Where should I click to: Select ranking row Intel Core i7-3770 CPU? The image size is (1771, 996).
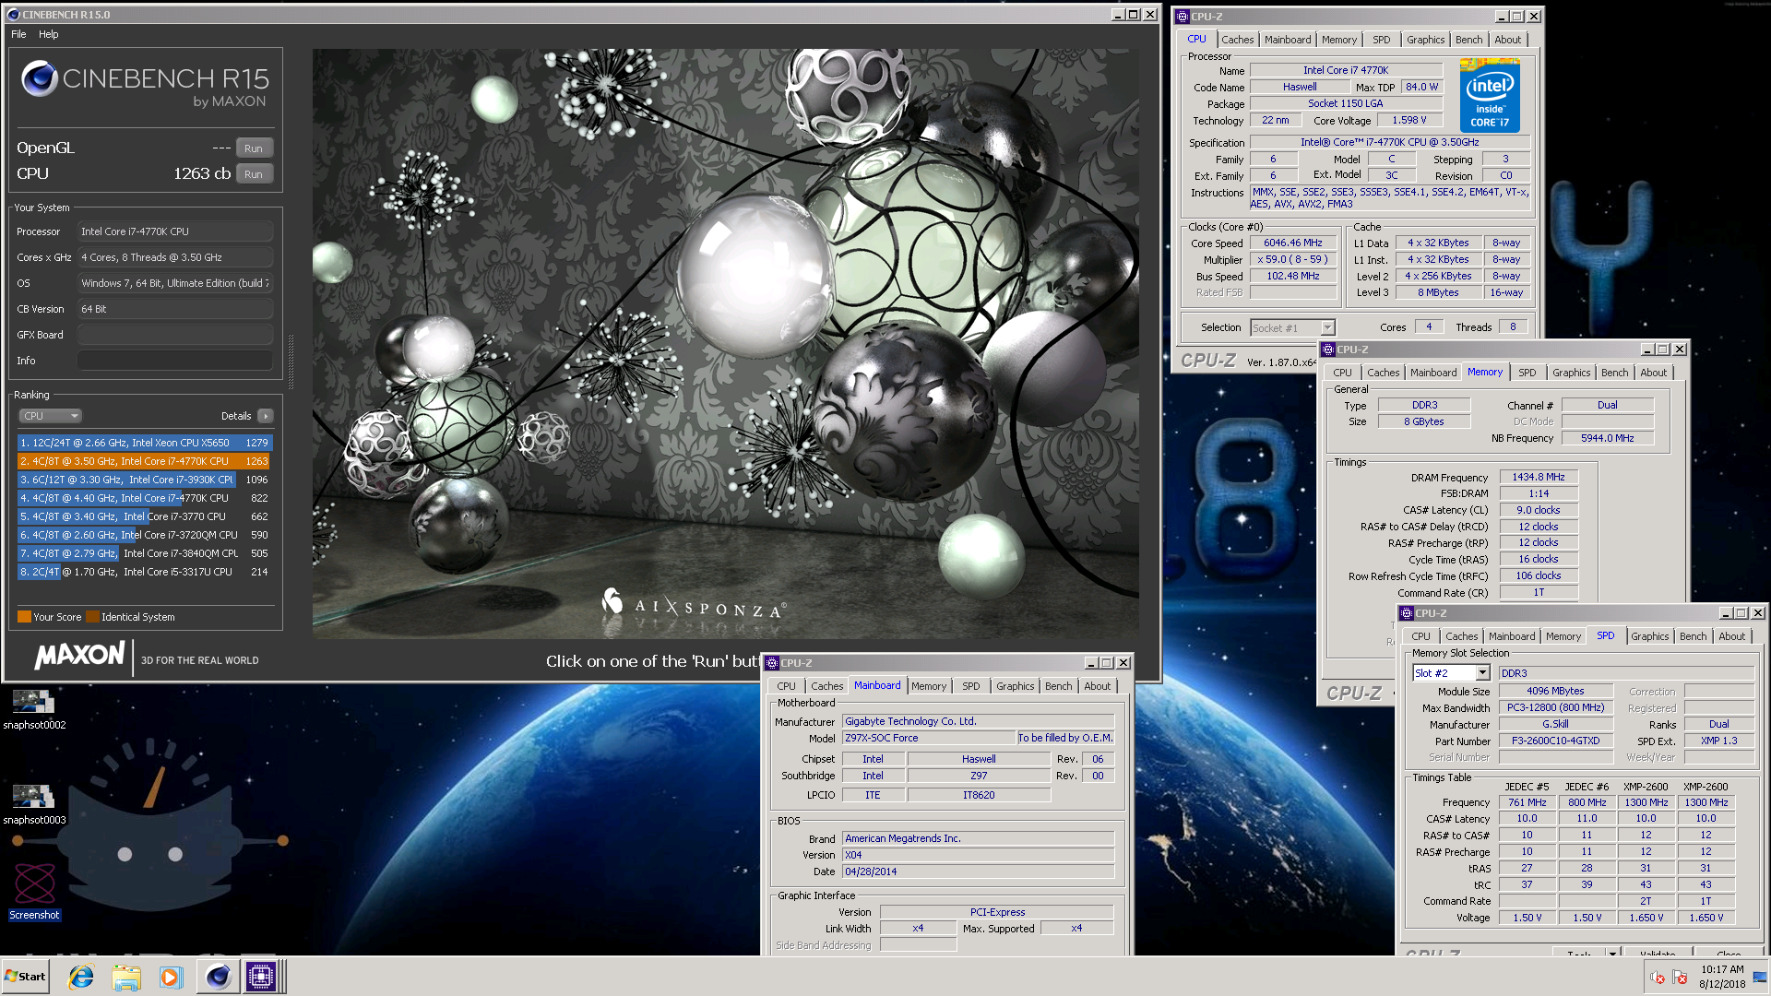(145, 516)
